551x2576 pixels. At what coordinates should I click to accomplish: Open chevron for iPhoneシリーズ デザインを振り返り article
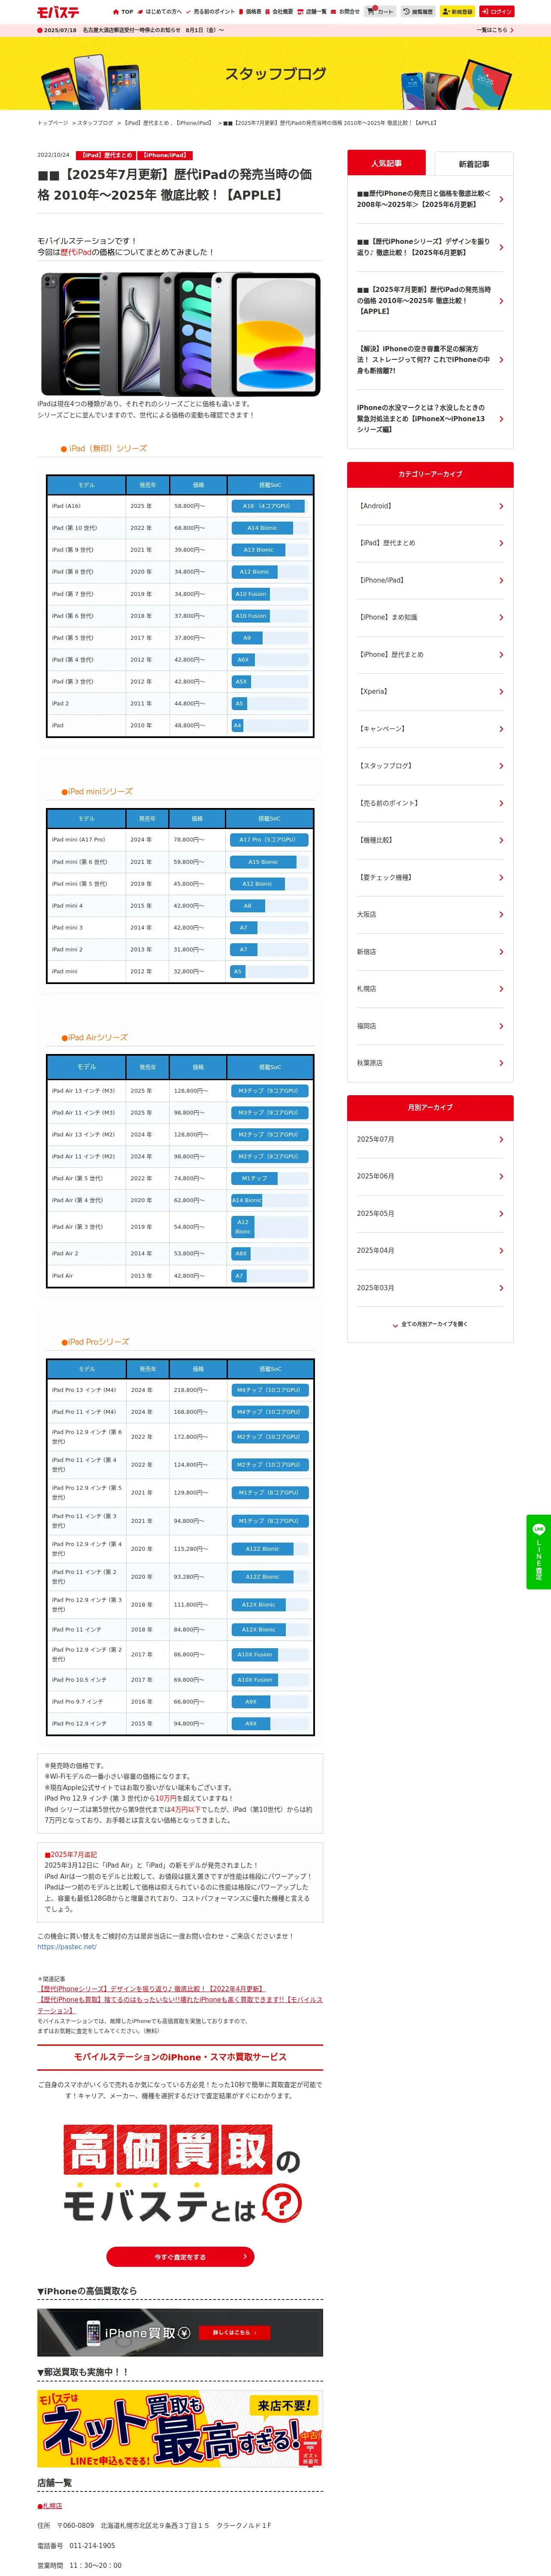[501, 247]
